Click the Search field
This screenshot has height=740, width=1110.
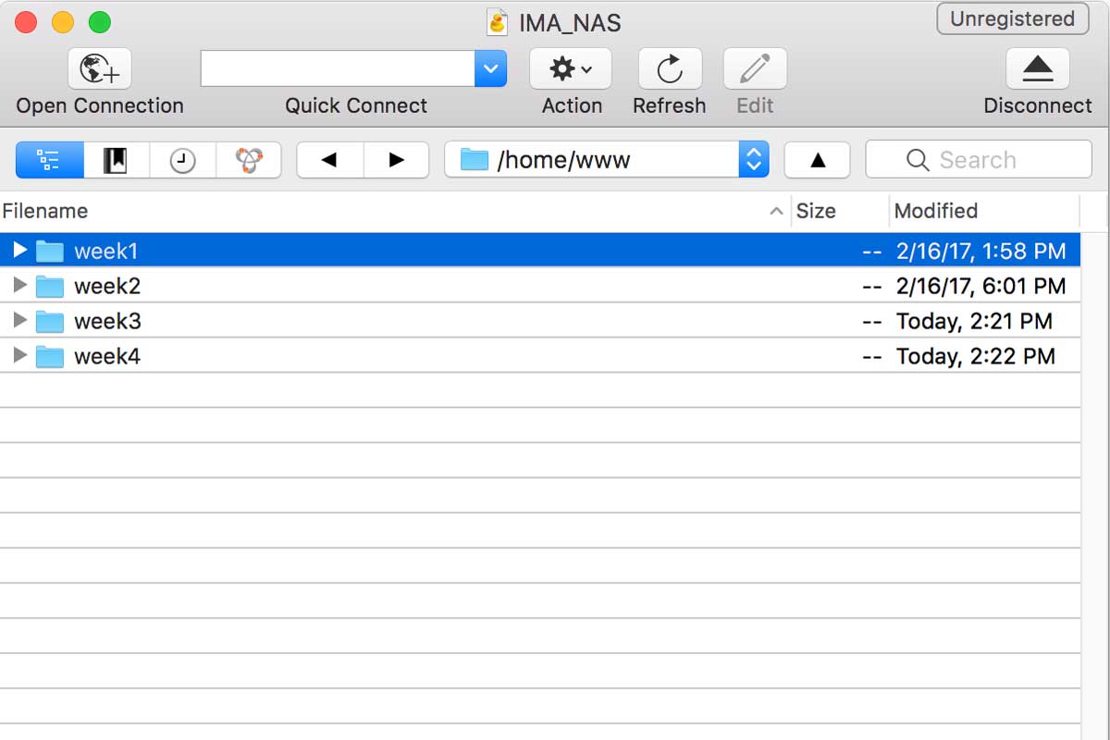pyautogui.click(x=979, y=160)
